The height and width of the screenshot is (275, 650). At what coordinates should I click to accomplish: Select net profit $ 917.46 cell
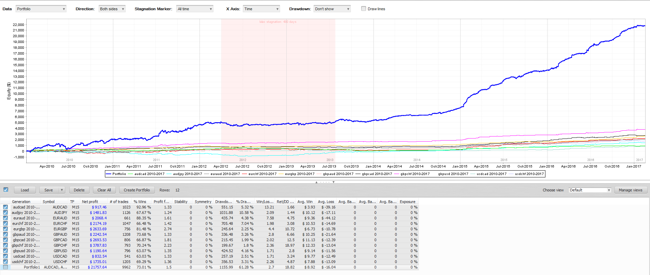pyautogui.click(x=94, y=207)
